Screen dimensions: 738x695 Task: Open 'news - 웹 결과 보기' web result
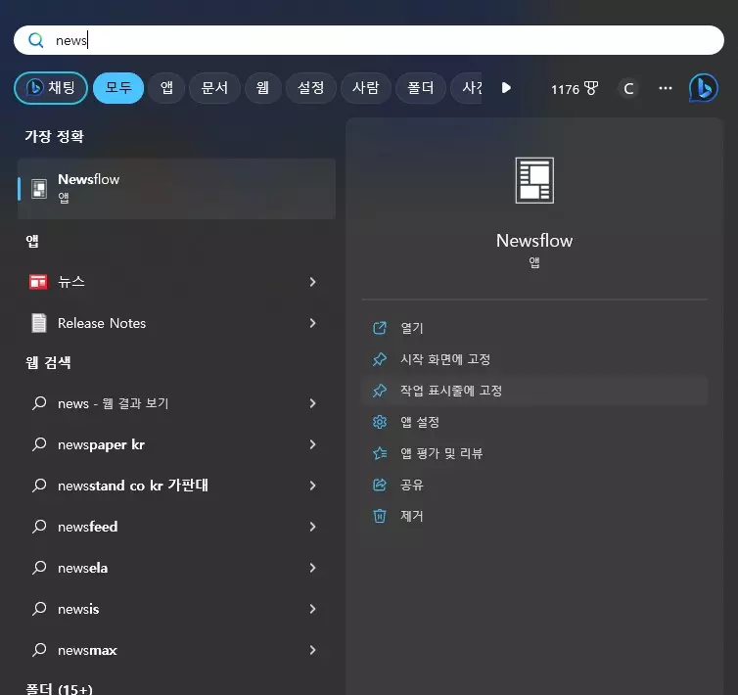click(x=176, y=403)
